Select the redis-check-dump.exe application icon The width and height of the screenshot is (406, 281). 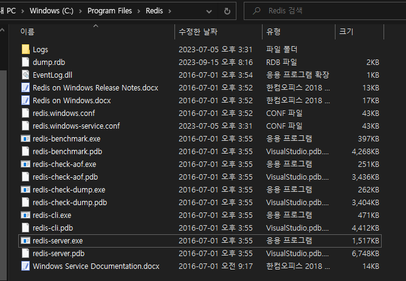(x=26, y=190)
